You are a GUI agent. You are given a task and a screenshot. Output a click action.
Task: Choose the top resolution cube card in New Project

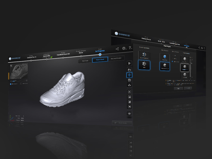tap(185, 59)
